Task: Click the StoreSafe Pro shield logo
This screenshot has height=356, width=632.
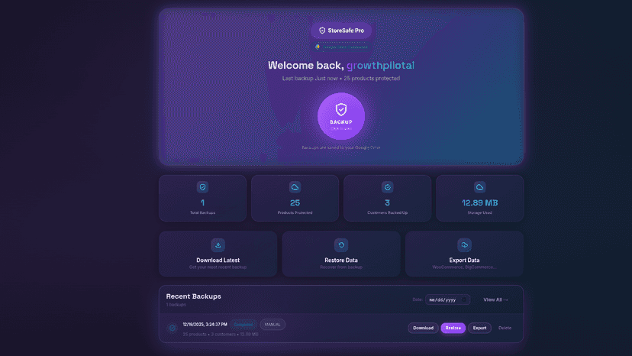Action: click(322, 31)
